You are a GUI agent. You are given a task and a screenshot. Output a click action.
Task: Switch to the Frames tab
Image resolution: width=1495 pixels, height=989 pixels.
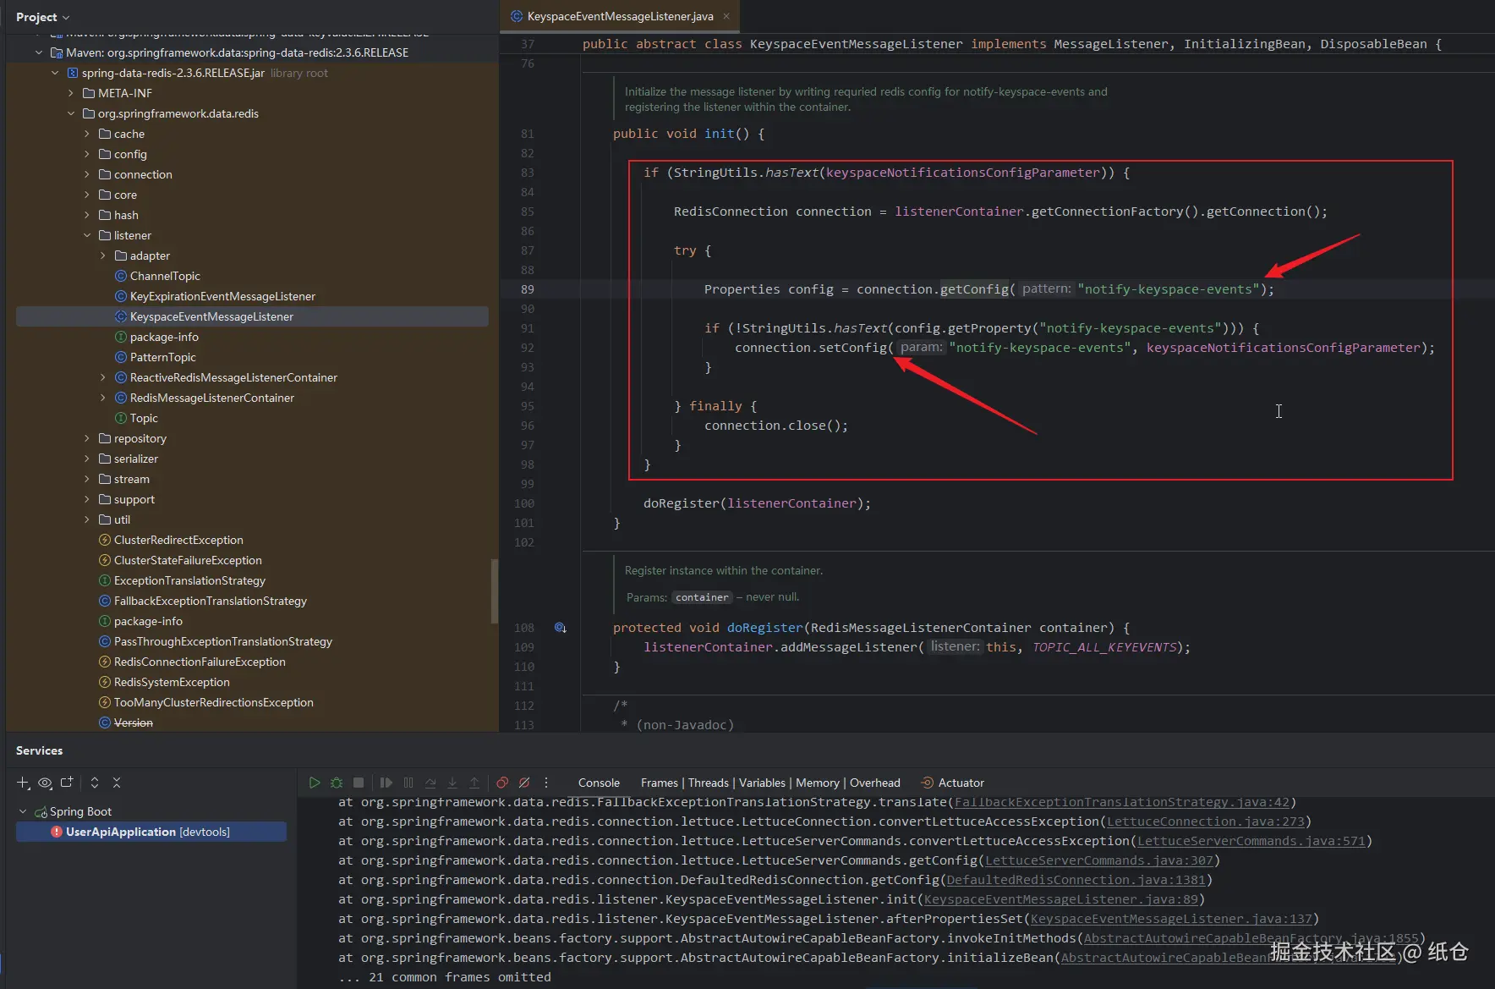(660, 783)
